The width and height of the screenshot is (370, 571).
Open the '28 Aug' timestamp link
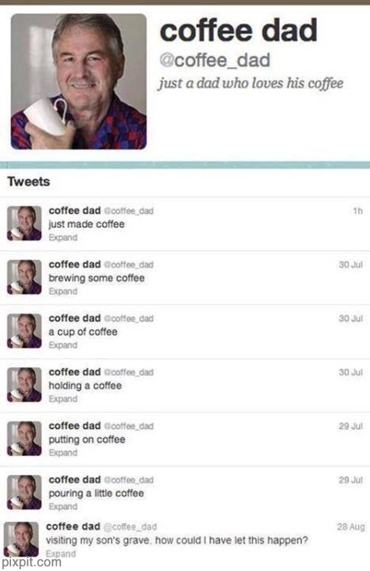tap(351, 527)
